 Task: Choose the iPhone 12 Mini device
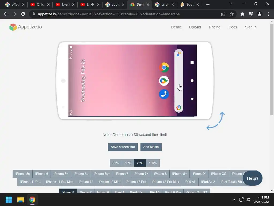pyautogui.click(x=109, y=182)
